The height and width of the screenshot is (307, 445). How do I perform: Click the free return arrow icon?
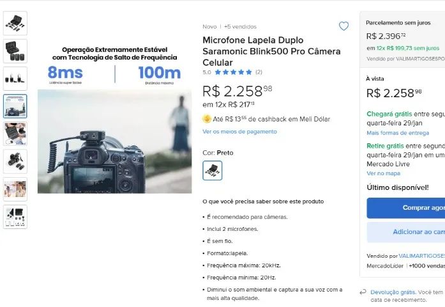pos(363,292)
